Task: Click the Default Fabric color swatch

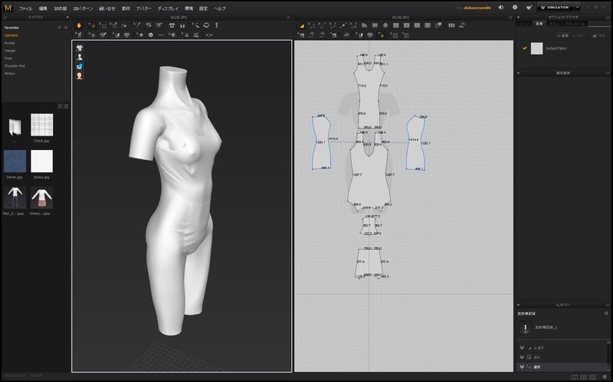Action: click(x=537, y=48)
